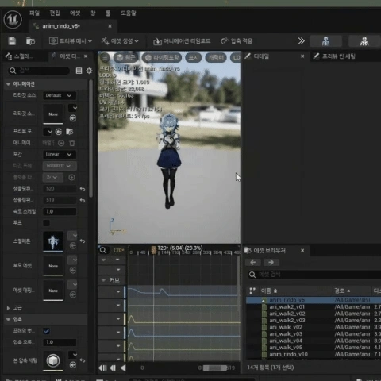Click the toolbar overflow double-chevron icon
Screen dimensions: 381x381
point(301,41)
